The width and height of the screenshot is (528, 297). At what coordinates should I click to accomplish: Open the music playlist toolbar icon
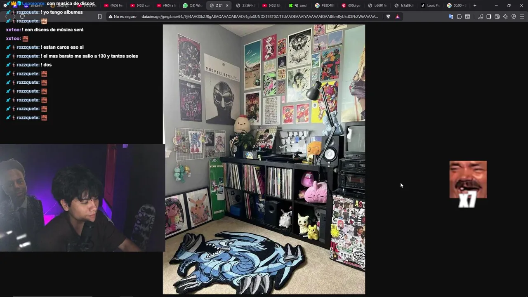[481, 16]
